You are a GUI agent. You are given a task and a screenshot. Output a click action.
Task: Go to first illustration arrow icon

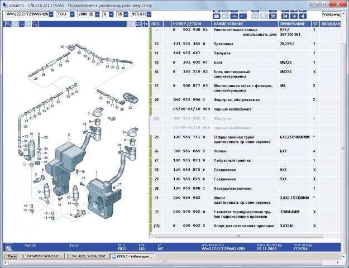click(285, 16)
